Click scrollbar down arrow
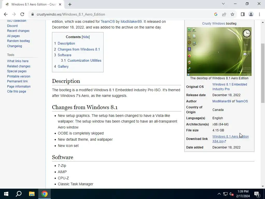265x199 pixels. pos(263,186)
